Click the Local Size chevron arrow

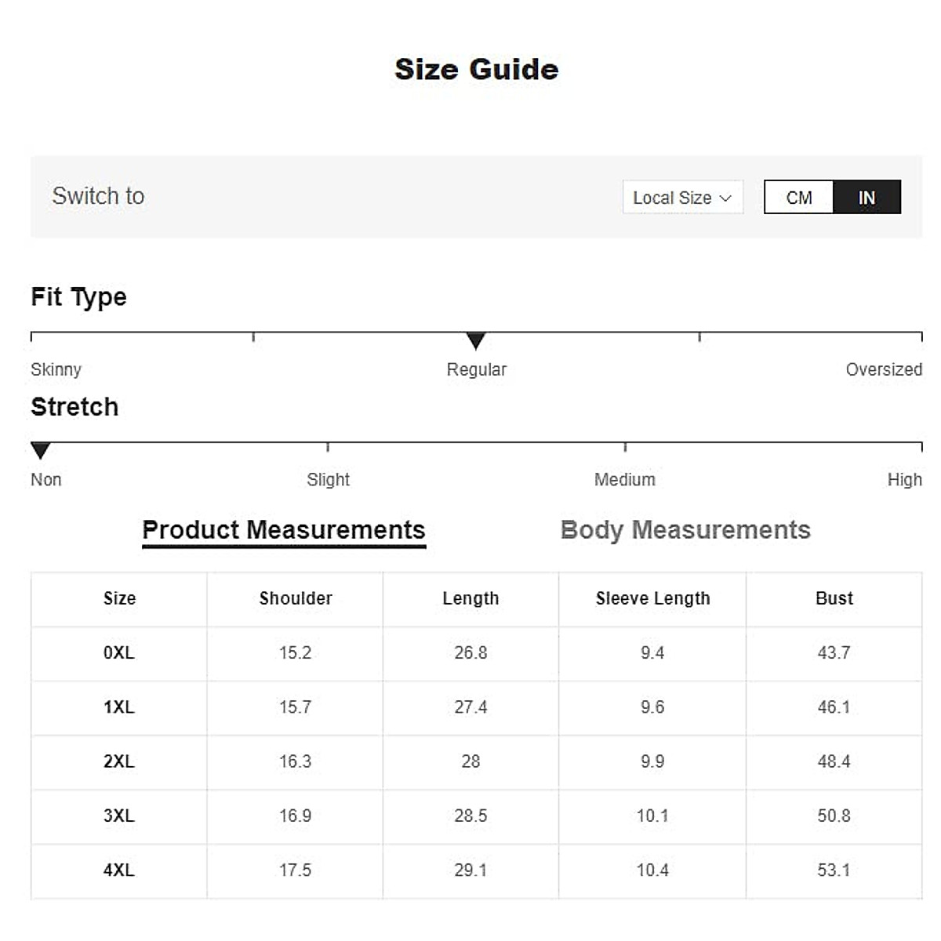click(x=725, y=198)
